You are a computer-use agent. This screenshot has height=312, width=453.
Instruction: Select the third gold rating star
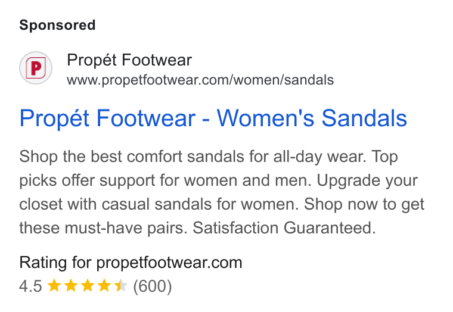[x=88, y=286]
